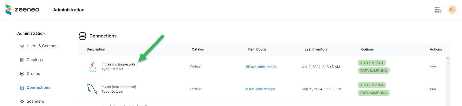
Task: Click the table scrollbar up arrow
Action: pyautogui.click(x=448, y=59)
